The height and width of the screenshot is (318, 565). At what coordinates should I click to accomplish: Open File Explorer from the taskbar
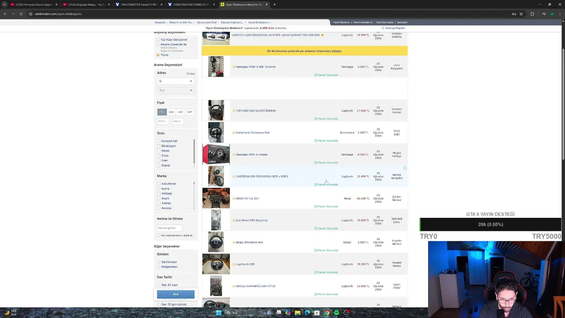(x=298, y=313)
